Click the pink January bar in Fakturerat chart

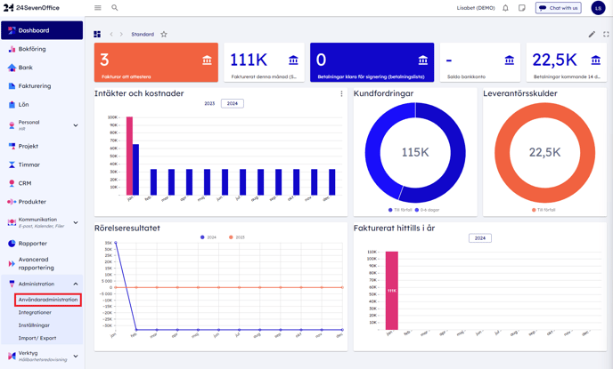point(391,291)
